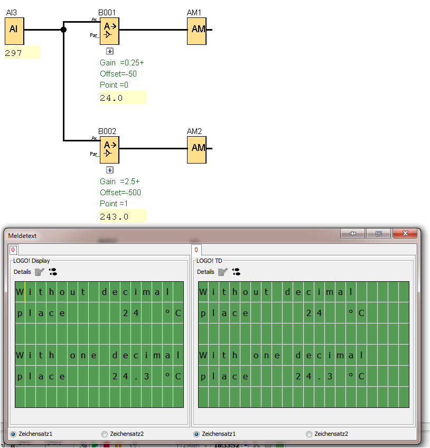Click the AI3 analog input block
The image size is (430, 448).
click(x=14, y=31)
